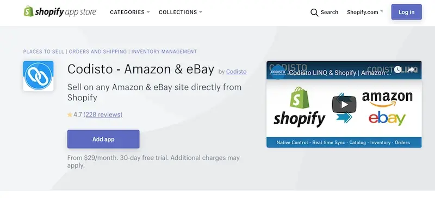Click the Search label in header
The height and width of the screenshot is (198, 435).
(x=330, y=12)
